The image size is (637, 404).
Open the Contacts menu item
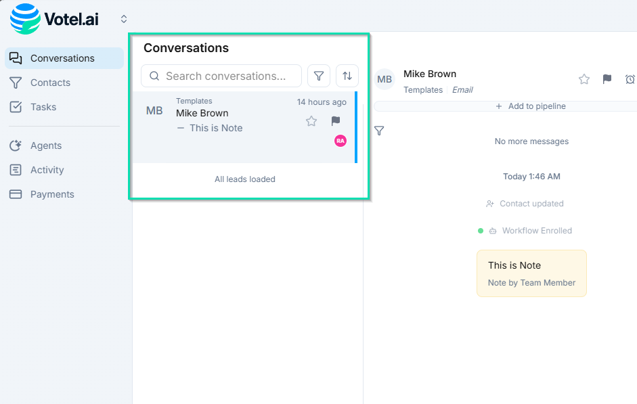[x=50, y=83]
